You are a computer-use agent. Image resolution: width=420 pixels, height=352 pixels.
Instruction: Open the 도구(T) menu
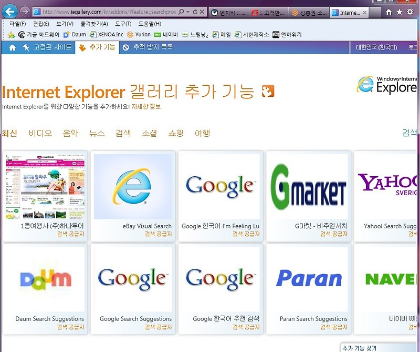click(123, 24)
